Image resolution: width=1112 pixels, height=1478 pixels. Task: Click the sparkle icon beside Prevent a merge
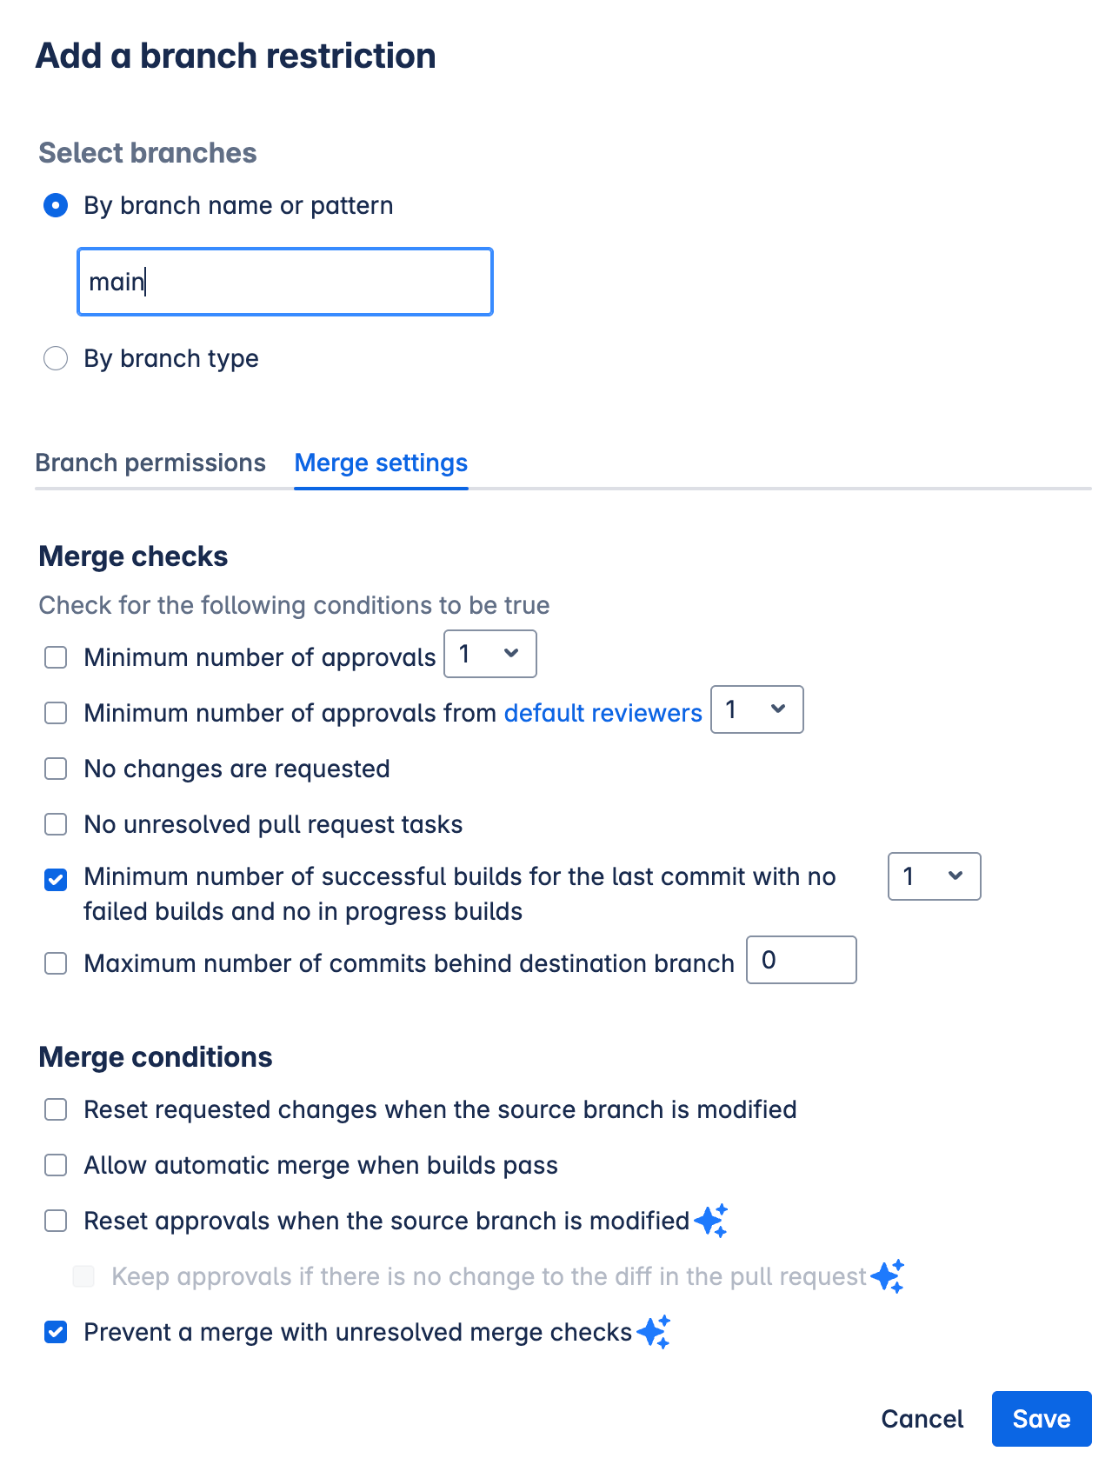[653, 1331]
